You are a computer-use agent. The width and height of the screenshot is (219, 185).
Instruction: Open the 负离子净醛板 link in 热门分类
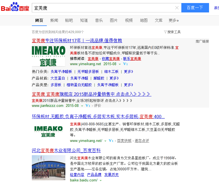pos(61,72)
